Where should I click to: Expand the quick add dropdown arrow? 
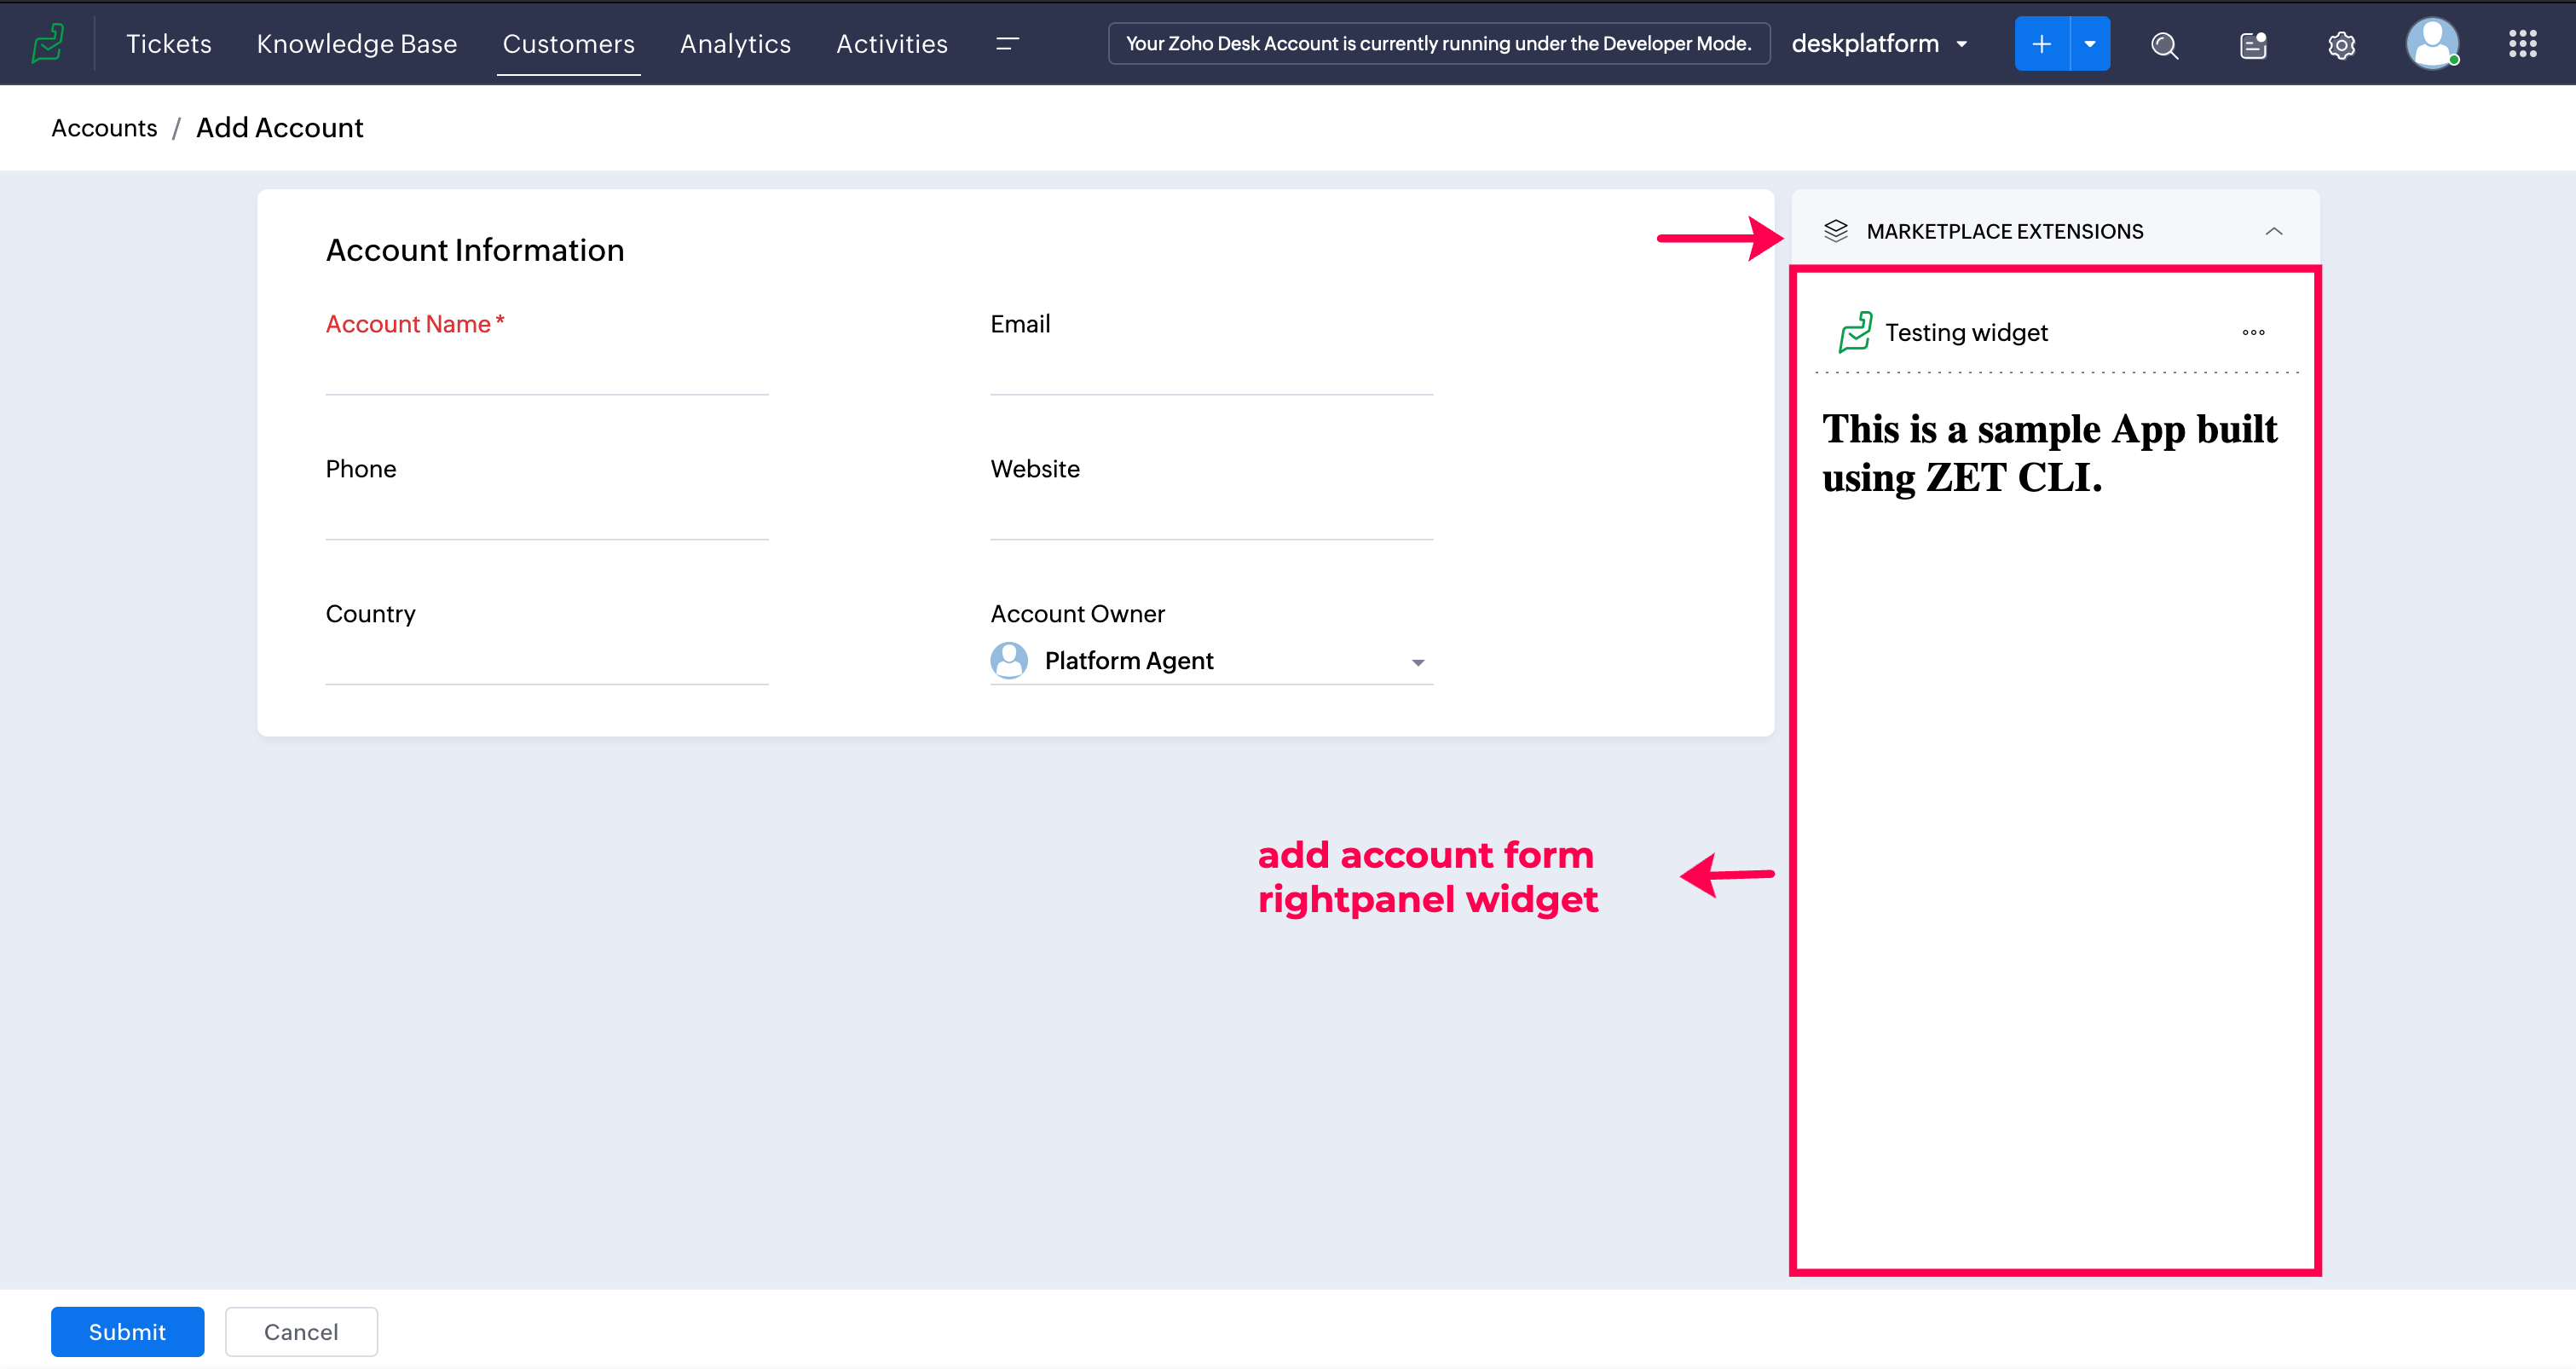2090,44
